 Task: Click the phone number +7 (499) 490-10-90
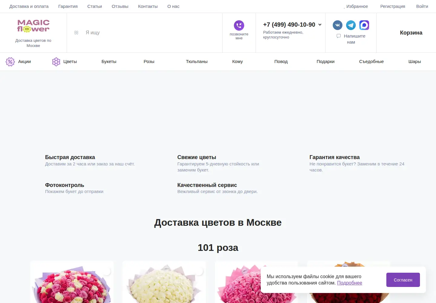tap(289, 25)
